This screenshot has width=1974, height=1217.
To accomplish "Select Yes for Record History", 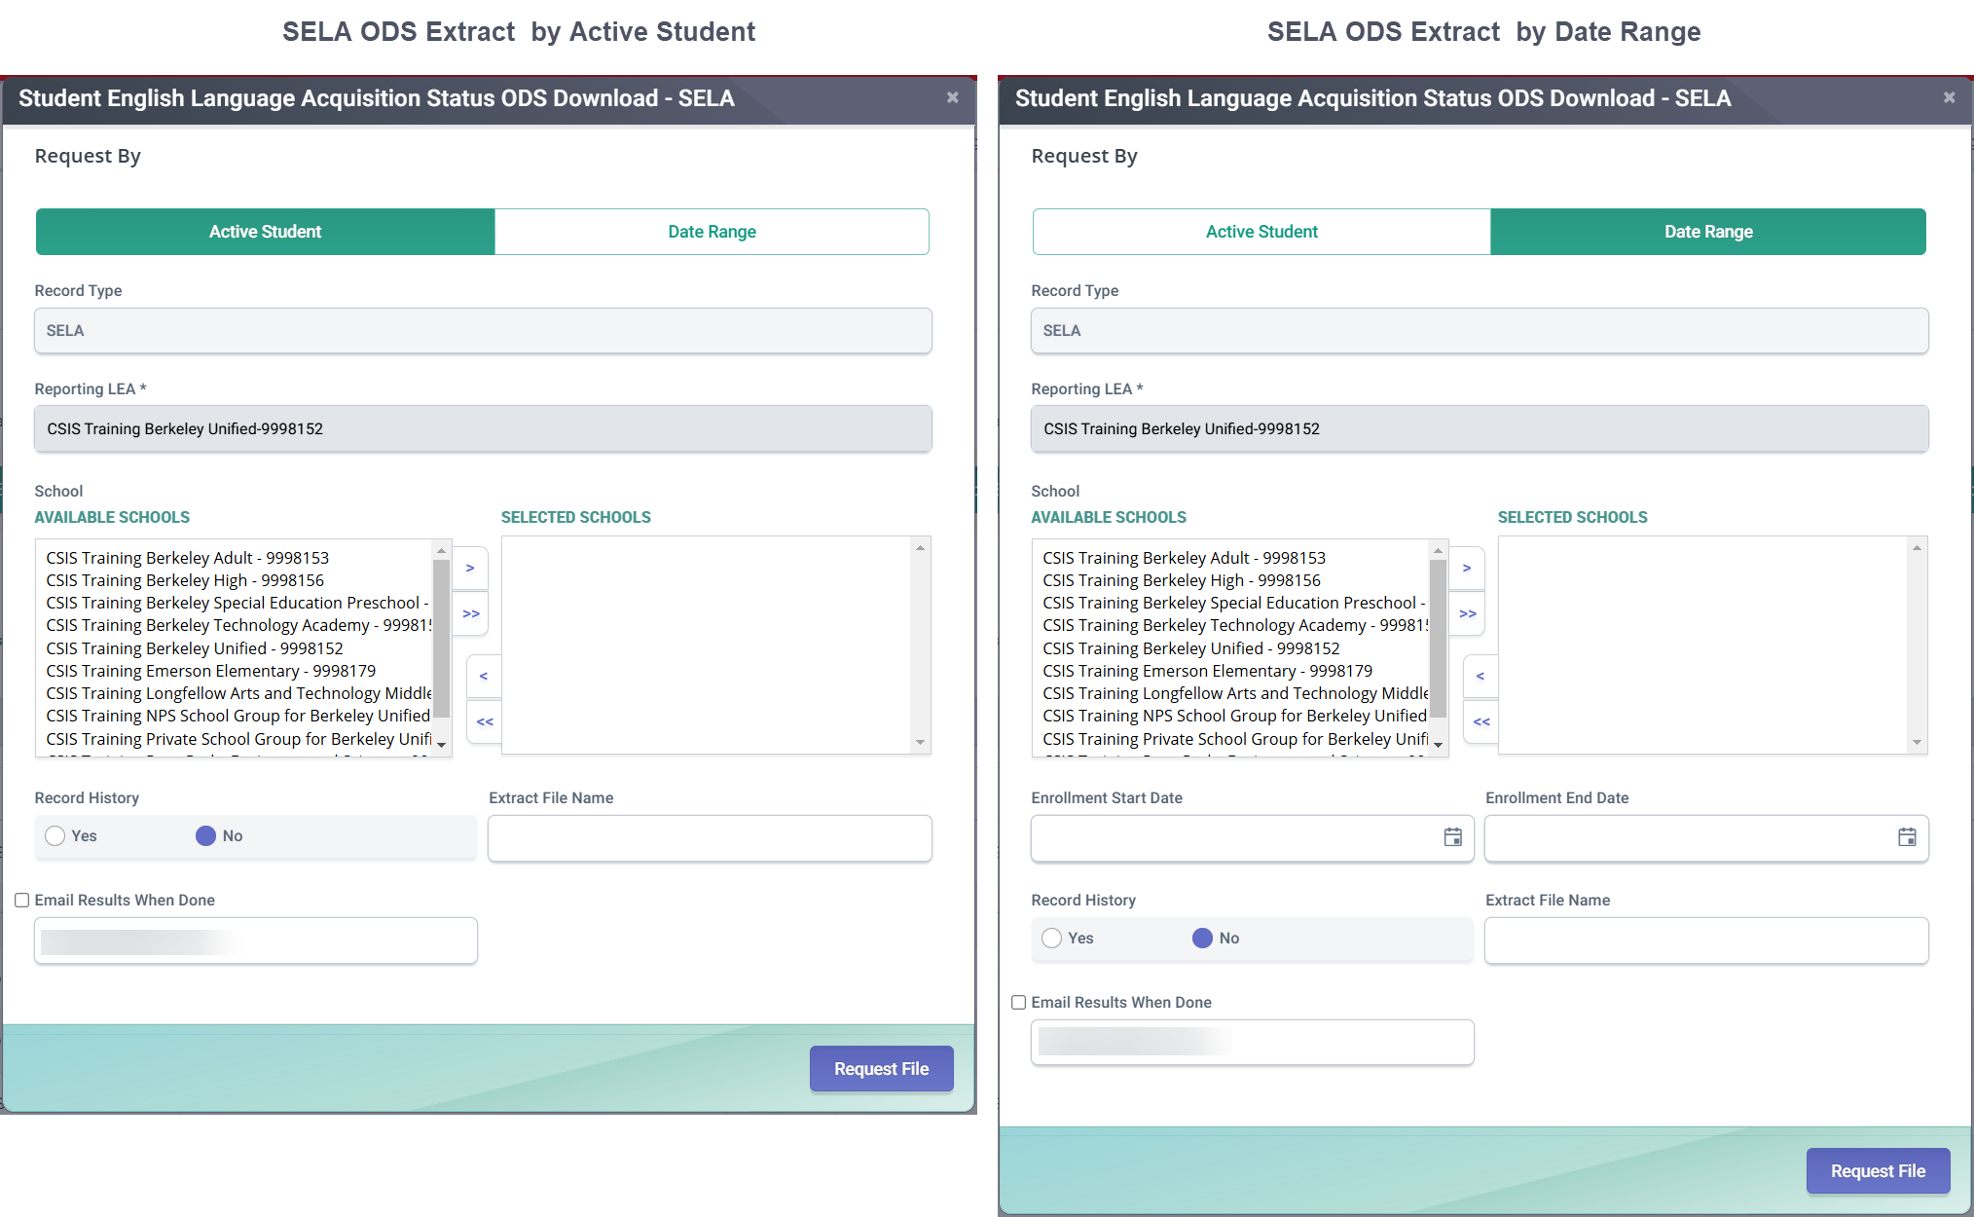I will pyautogui.click(x=55, y=835).
